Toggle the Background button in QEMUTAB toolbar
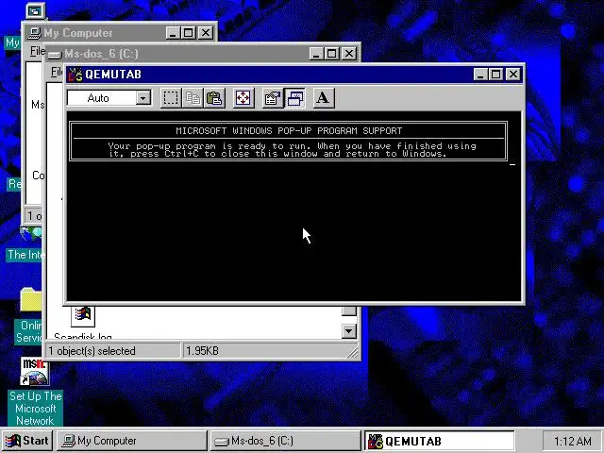The width and height of the screenshot is (604, 453). click(295, 98)
